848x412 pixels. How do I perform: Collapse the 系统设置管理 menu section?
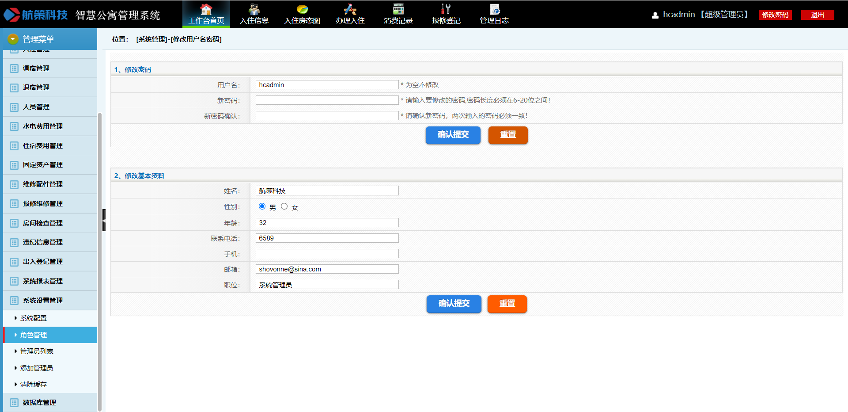43,301
